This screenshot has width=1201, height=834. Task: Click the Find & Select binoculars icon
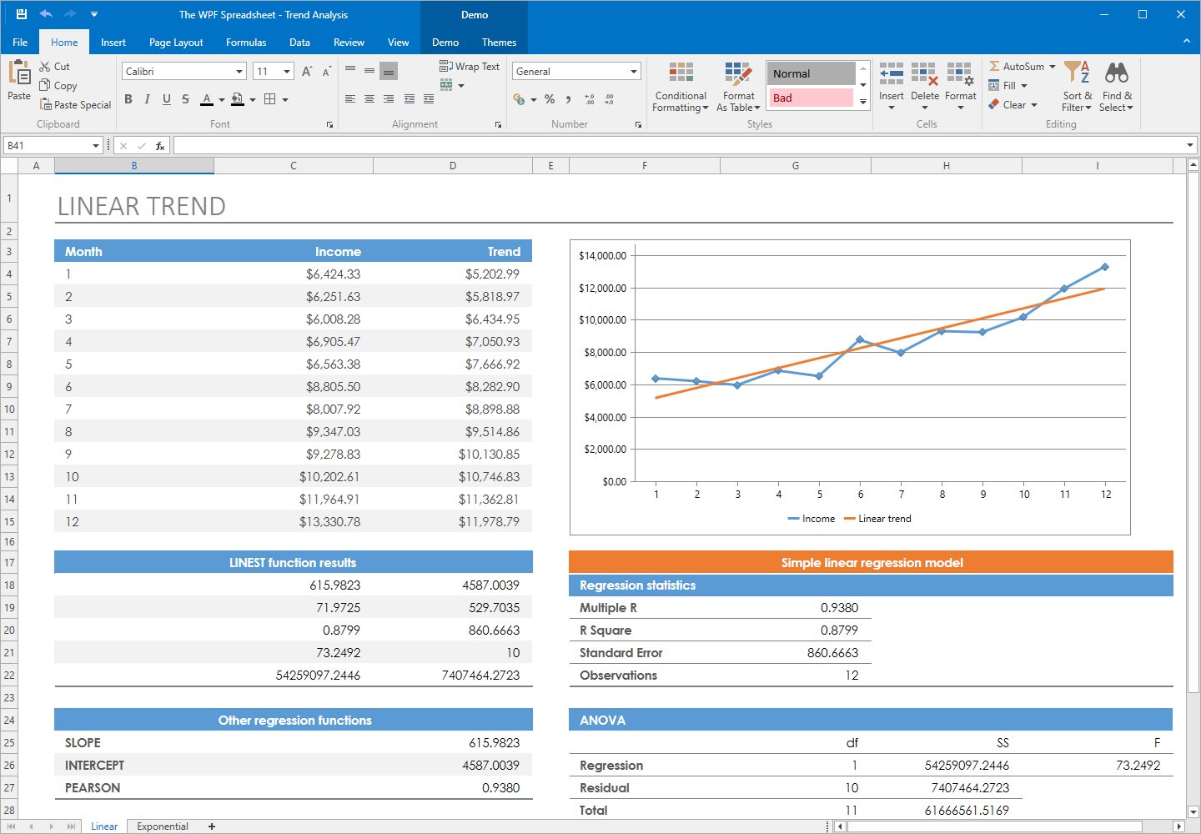(1116, 73)
